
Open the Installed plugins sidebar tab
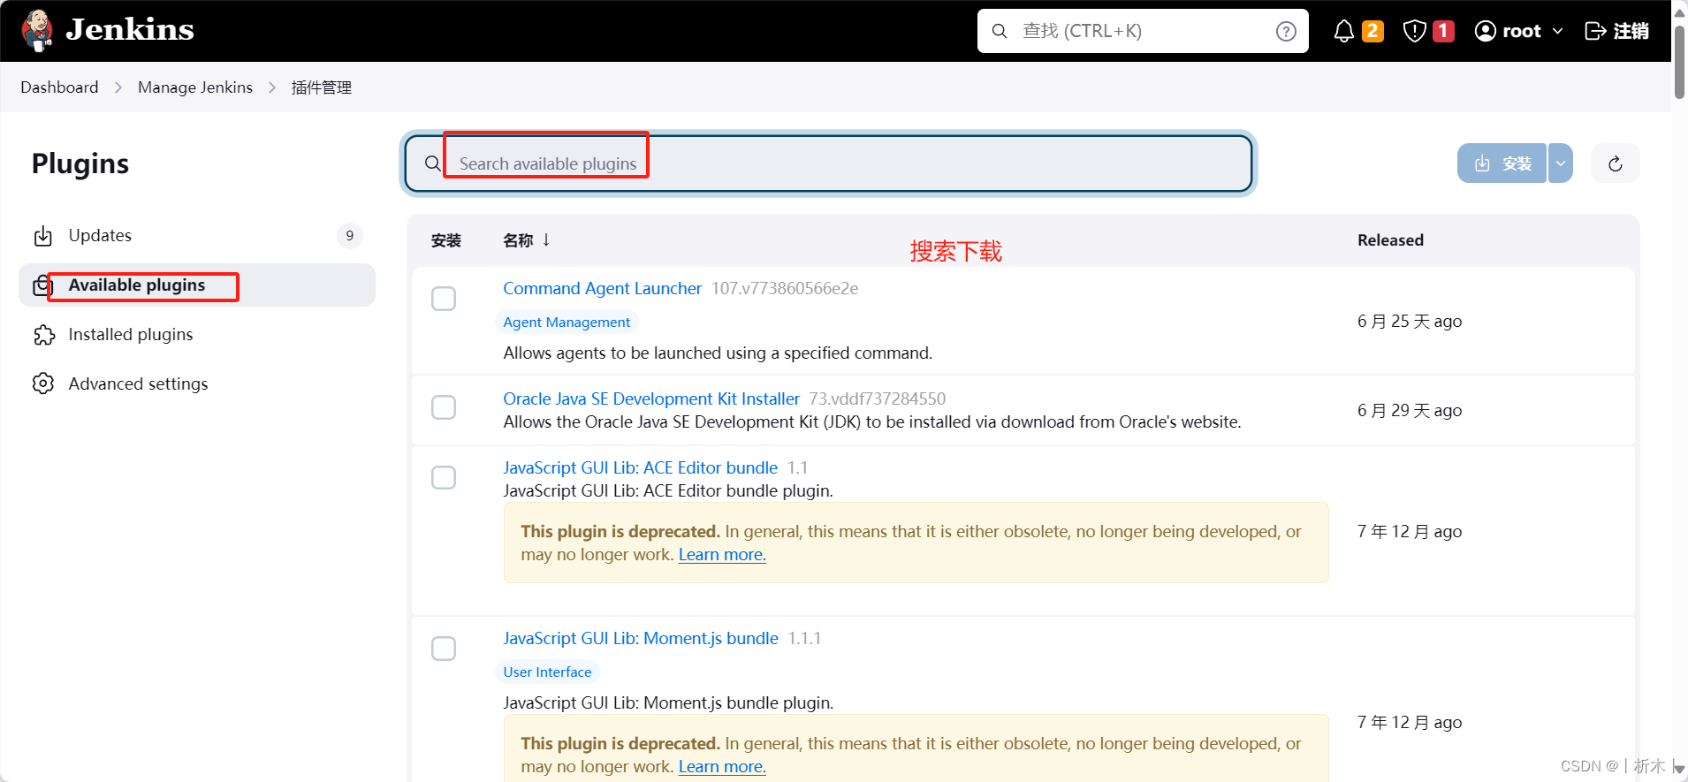[197, 335]
